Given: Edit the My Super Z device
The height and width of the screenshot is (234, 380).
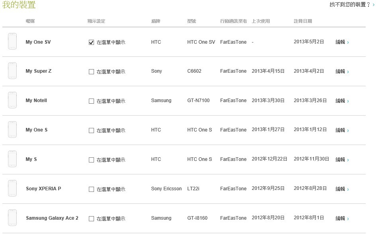Looking at the screenshot, I should pyautogui.click(x=342, y=71).
